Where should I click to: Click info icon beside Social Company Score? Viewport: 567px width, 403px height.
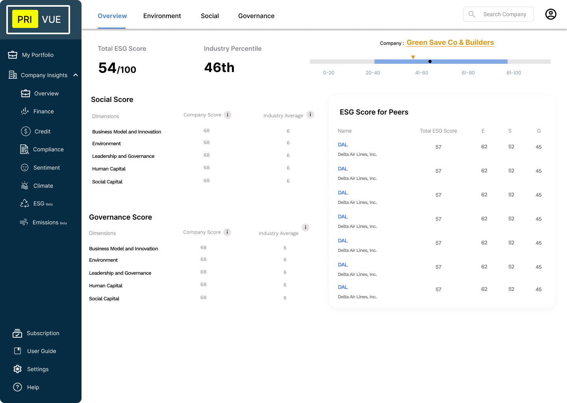point(228,115)
